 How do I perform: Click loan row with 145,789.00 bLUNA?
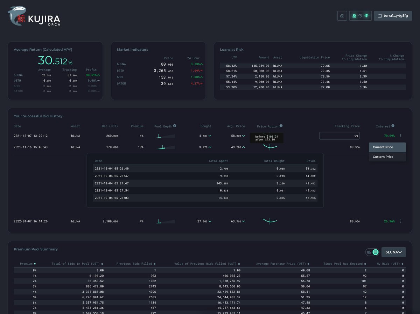(313, 66)
